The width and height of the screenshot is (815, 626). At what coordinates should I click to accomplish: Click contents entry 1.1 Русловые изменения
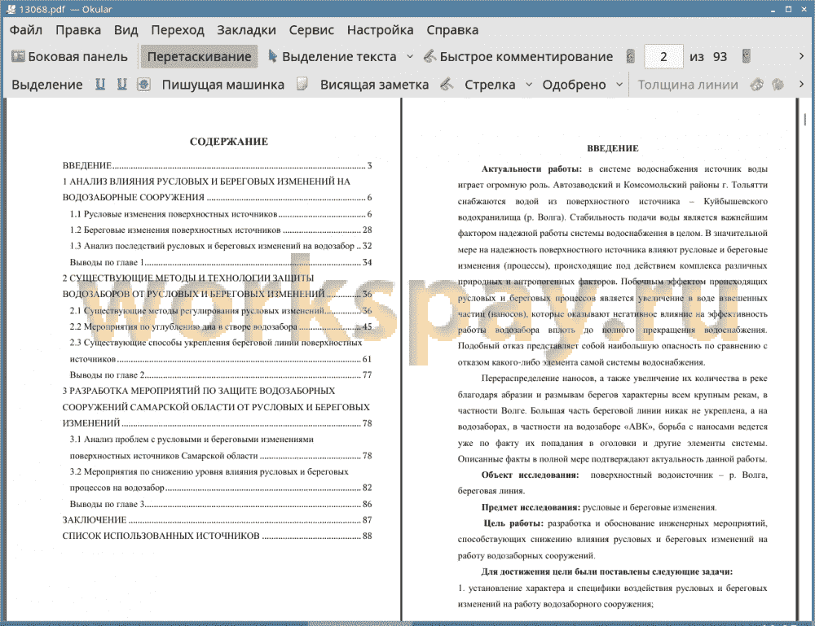[221, 214]
